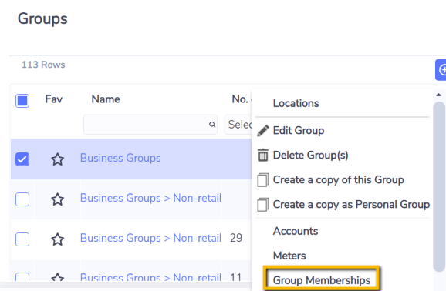Uncheck the Business Groups row checkbox

(22, 159)
